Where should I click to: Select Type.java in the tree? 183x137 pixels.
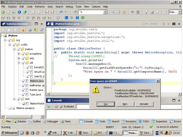[35, 95]
